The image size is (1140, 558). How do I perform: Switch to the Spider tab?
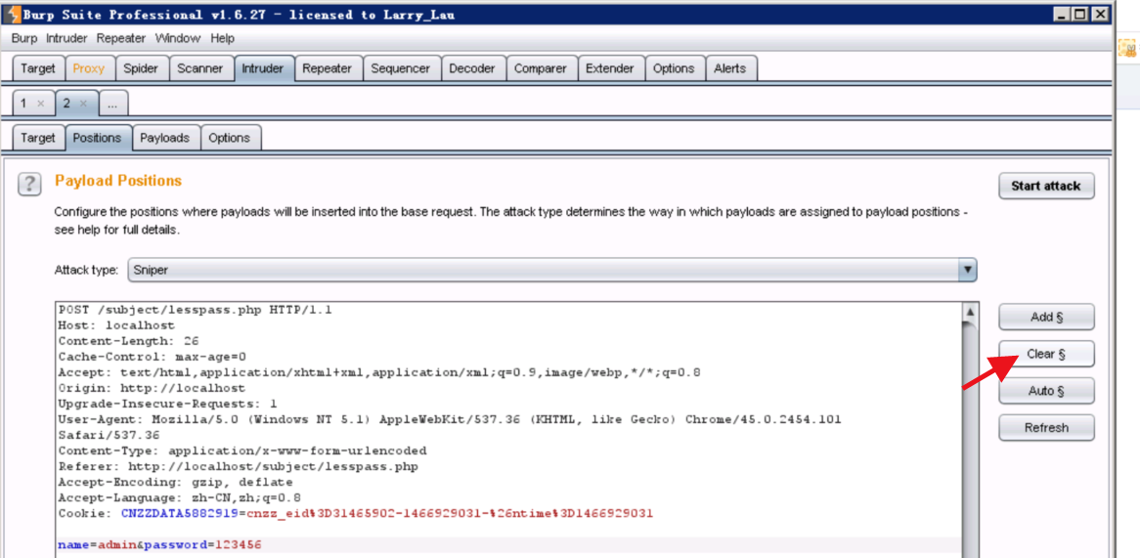point(141,68)
